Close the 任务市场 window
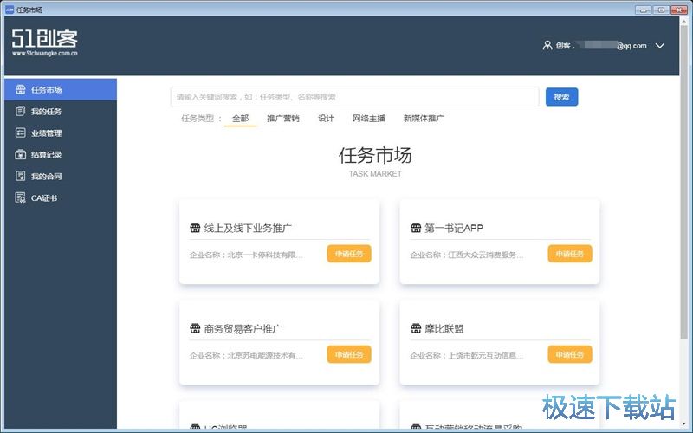The height and width of the screenshot is (433, 693). tap(679, 10)
